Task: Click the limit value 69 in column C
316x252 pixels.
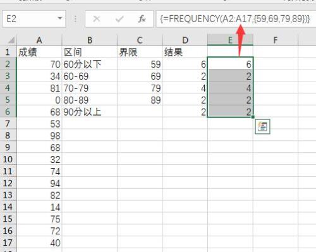Action: click(x=140, y=76)
